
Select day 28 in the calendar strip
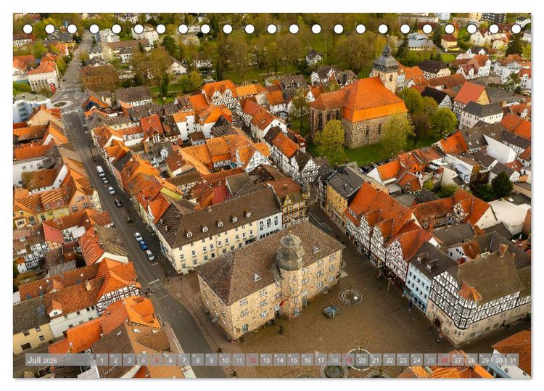pyautogui.click(x=472, y=360)
